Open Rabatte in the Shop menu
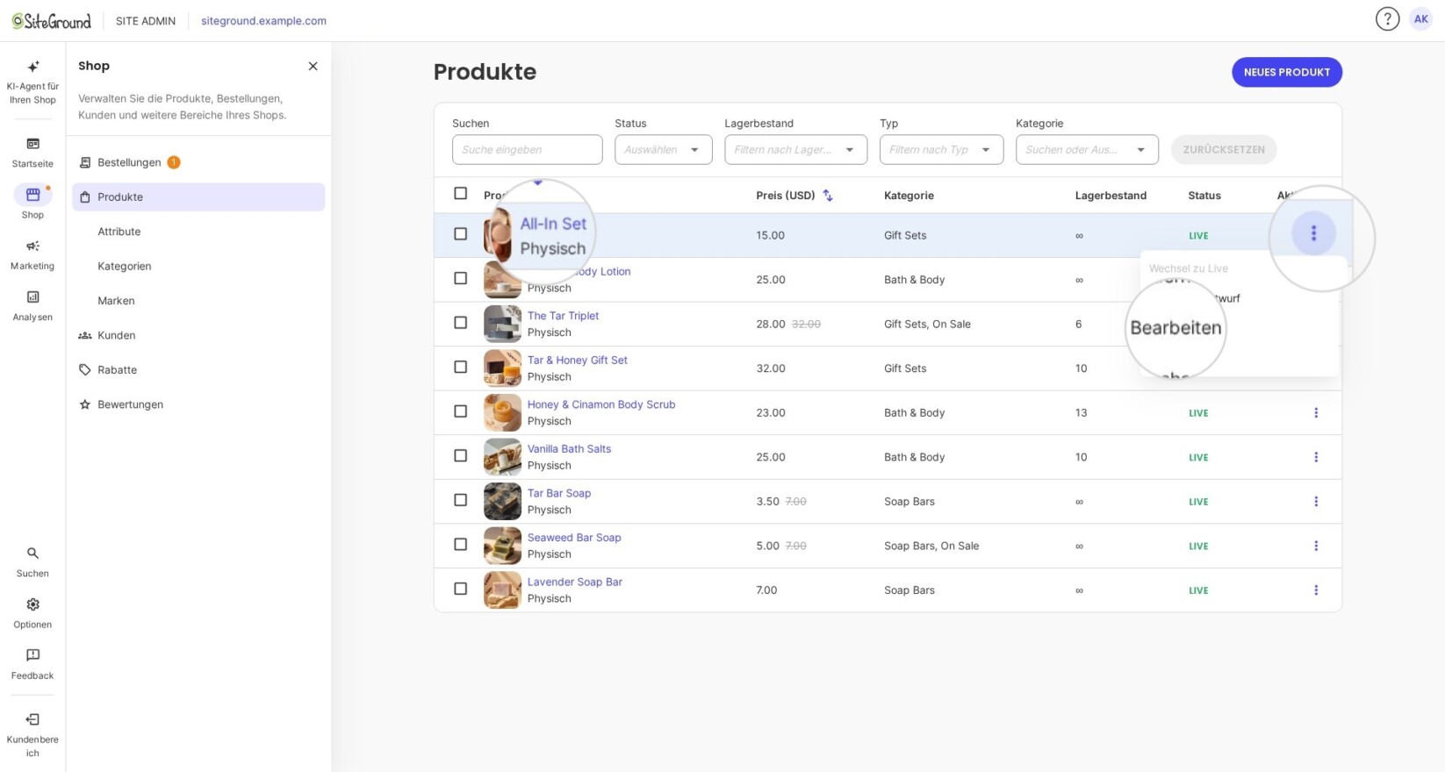Screen dimensions: 1445x772 click(x=198, y=370)
